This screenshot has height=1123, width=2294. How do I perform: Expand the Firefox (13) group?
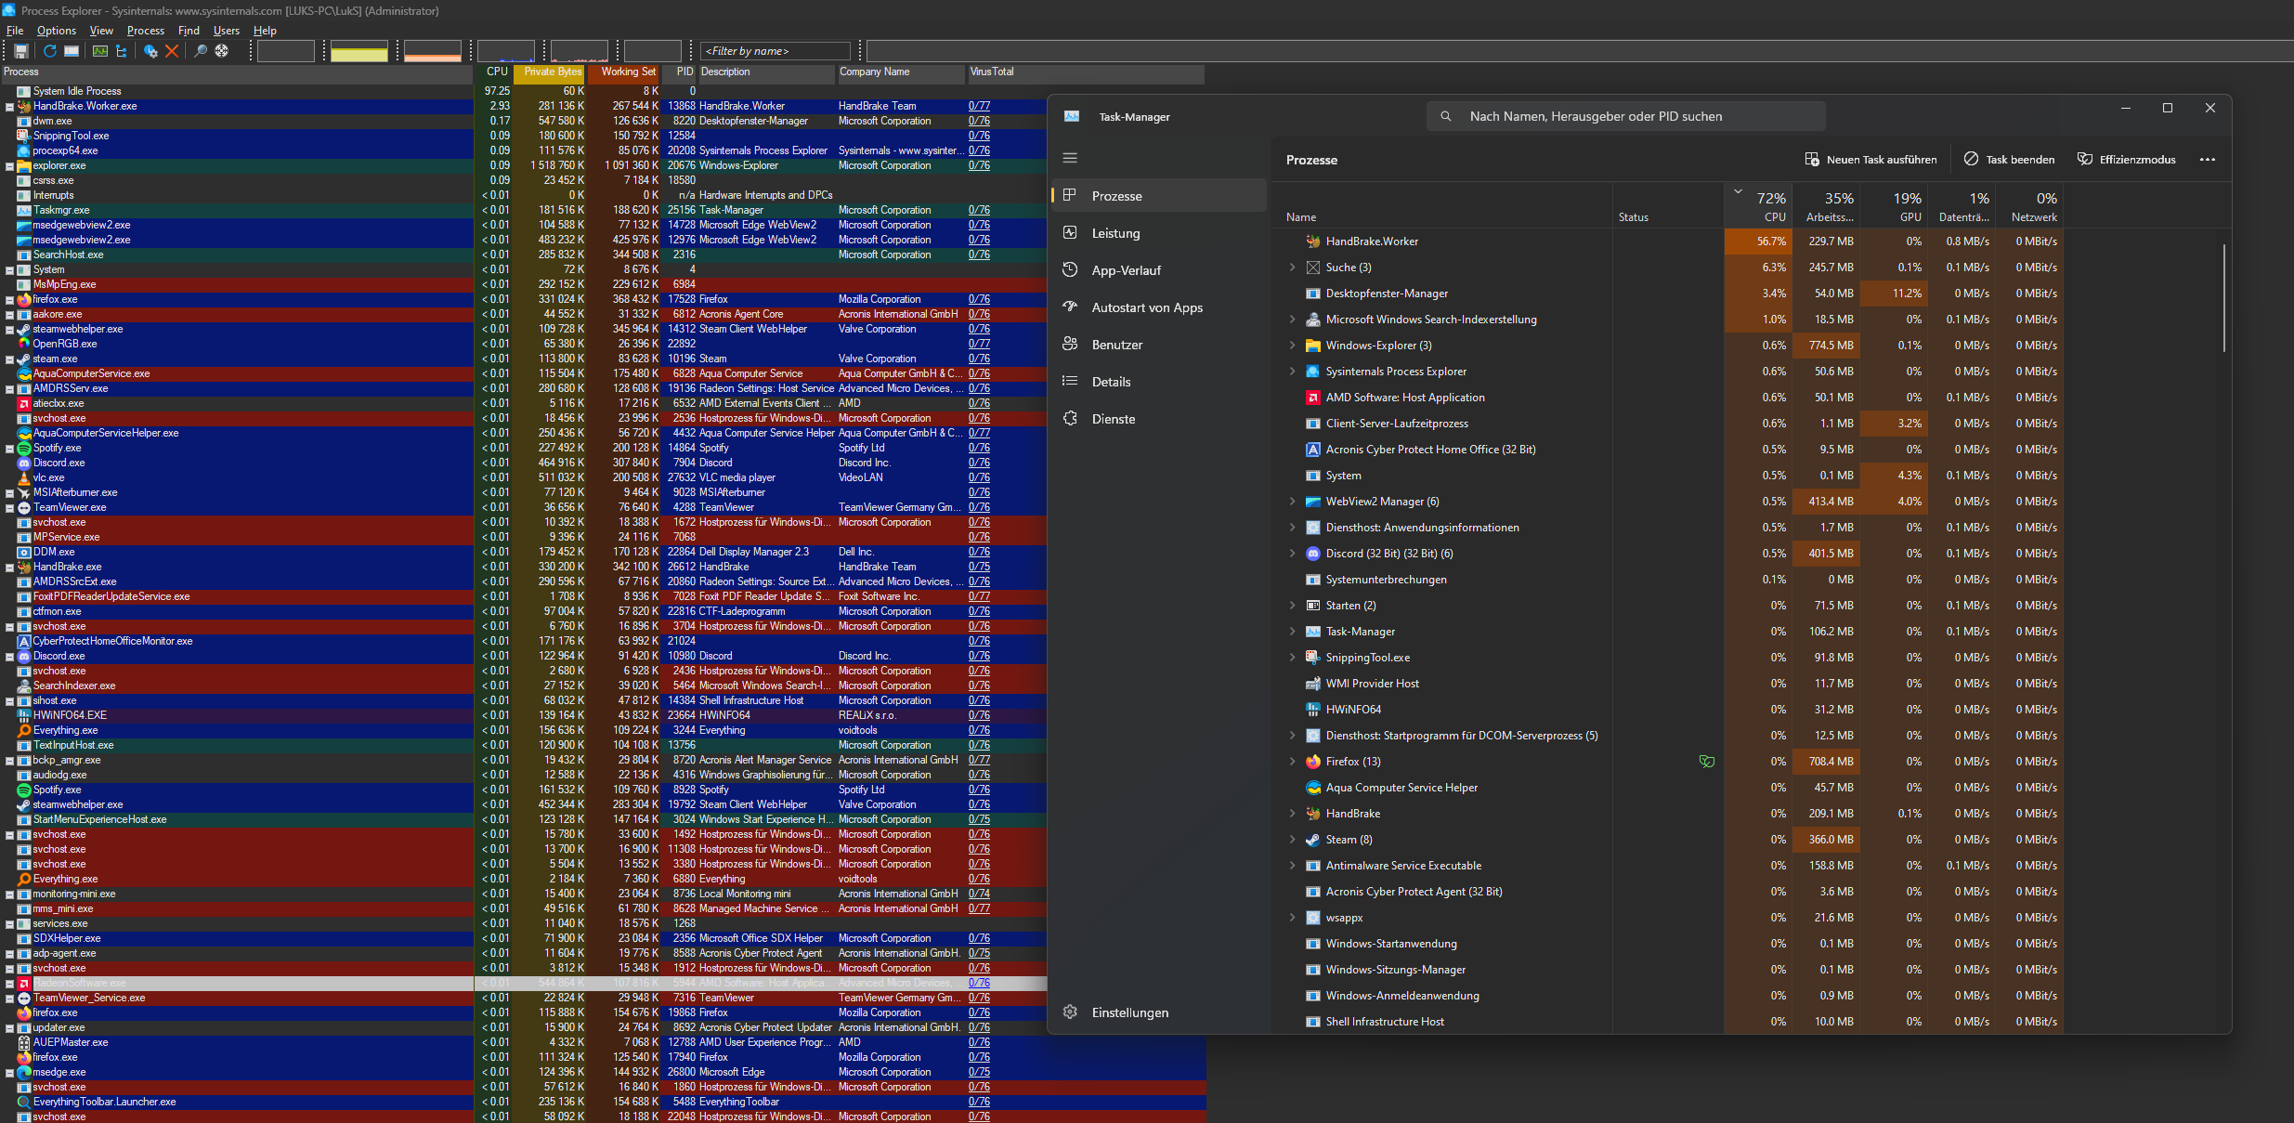point(1292,762)
